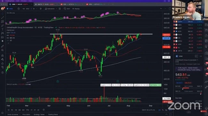Image resolution: width=208 pixels, height=116 pixels.
Task: Click the day's range slider bar
Action: (x=188, y=88)
